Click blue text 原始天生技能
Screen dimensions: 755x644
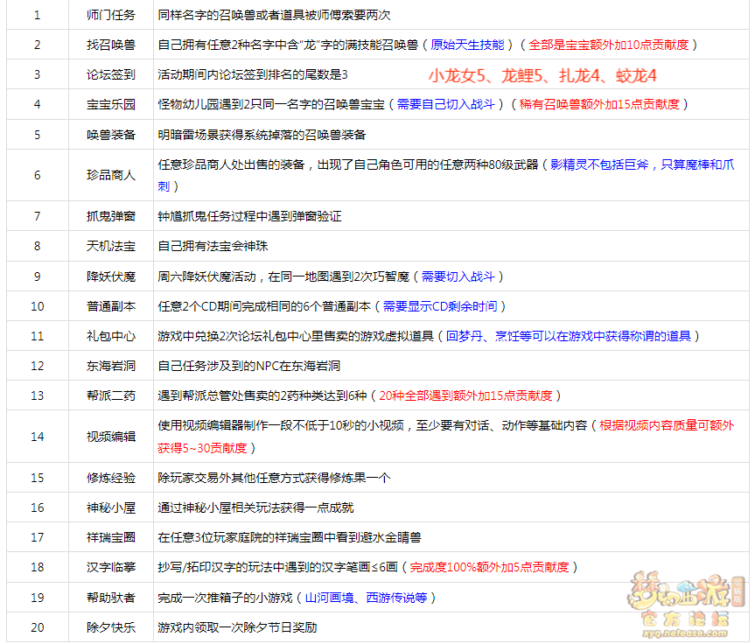point(467,45)
